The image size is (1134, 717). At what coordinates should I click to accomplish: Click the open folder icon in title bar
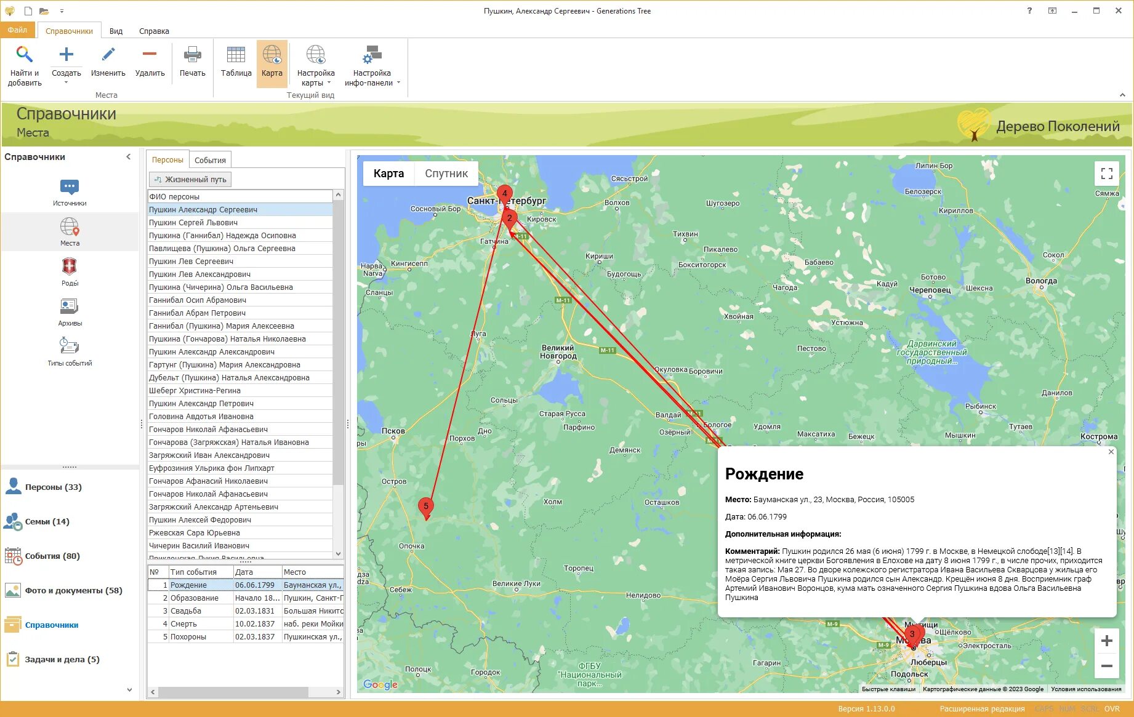coord(44,11)
